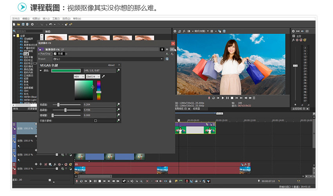Click the low threshold slider handle
The image size is (333, 196).
58,104
